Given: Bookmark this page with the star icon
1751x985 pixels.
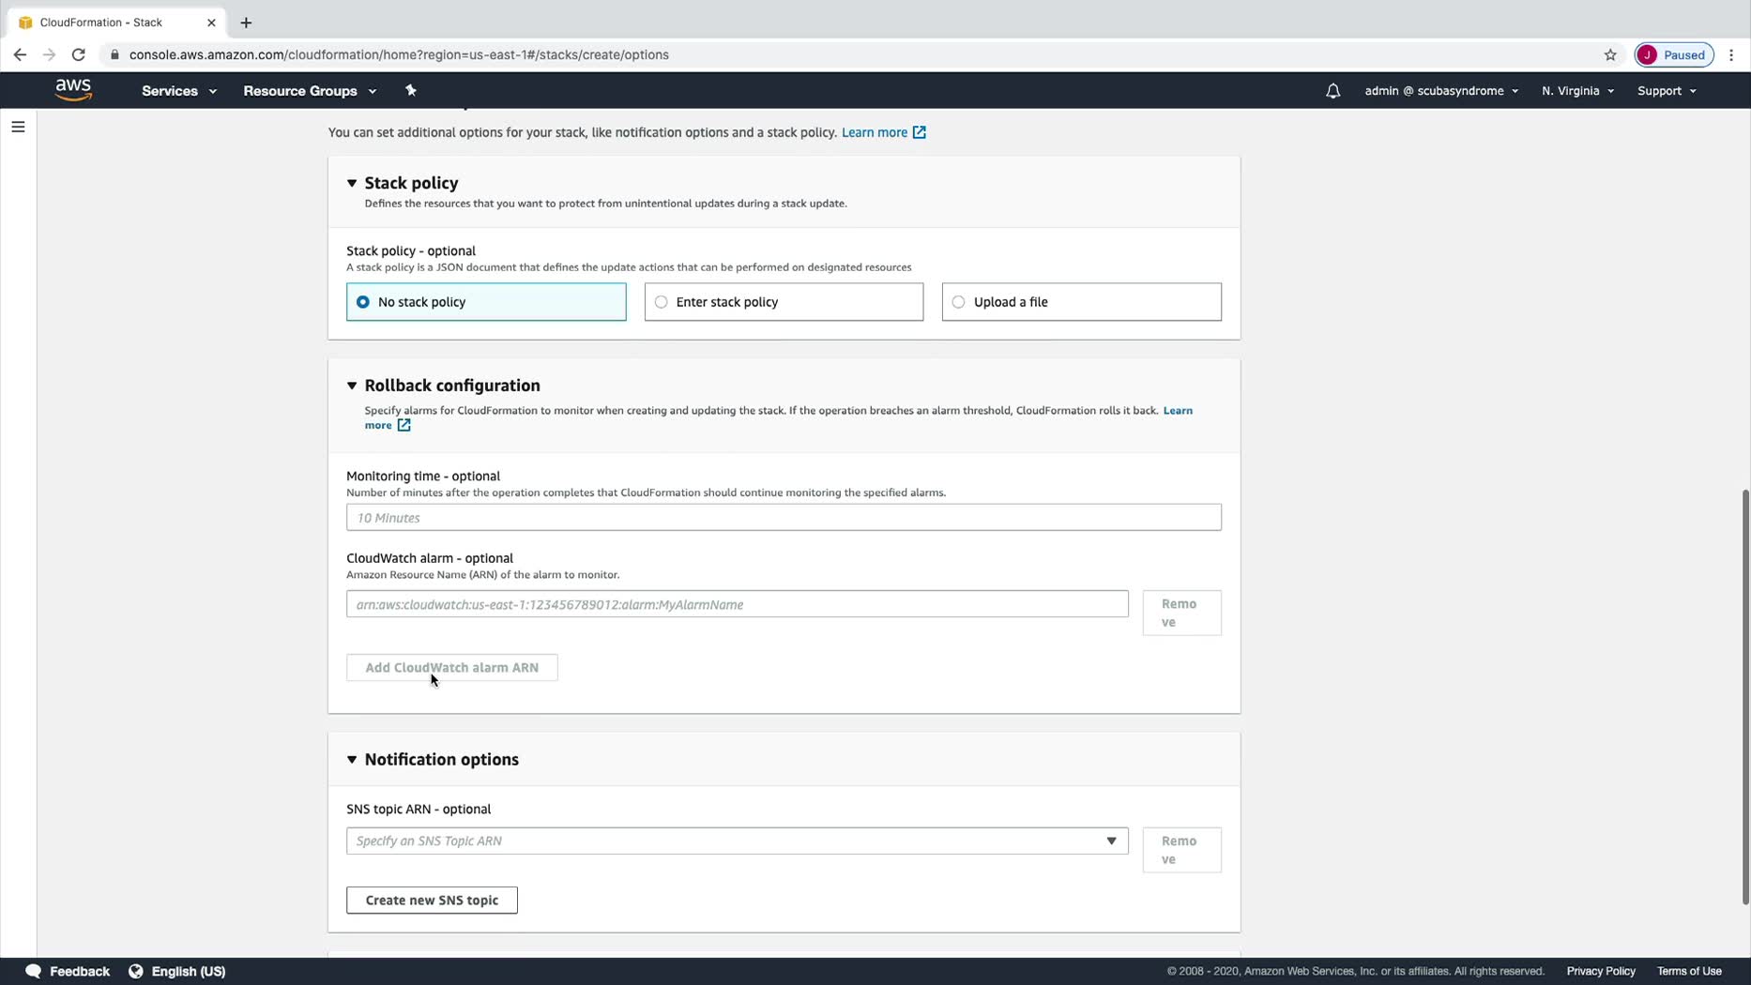Looking at the screenshot, I should click(x=1610, y=54).
